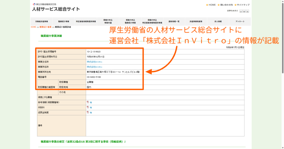Click 有 link in 手数料 row
Screen dimensions: 284x149
[91, 108]
